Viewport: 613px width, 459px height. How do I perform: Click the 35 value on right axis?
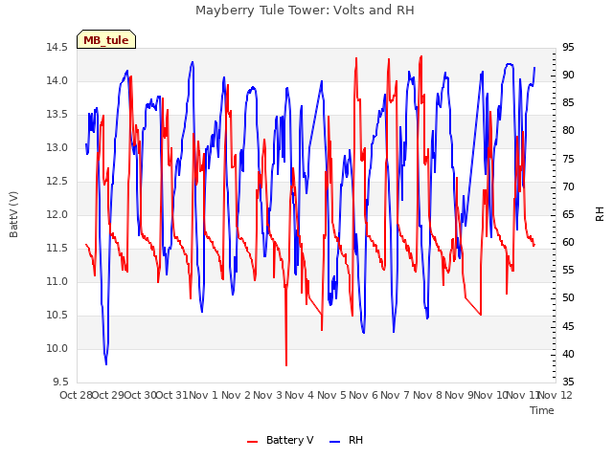pyautogui.click(x=568, y=382)
